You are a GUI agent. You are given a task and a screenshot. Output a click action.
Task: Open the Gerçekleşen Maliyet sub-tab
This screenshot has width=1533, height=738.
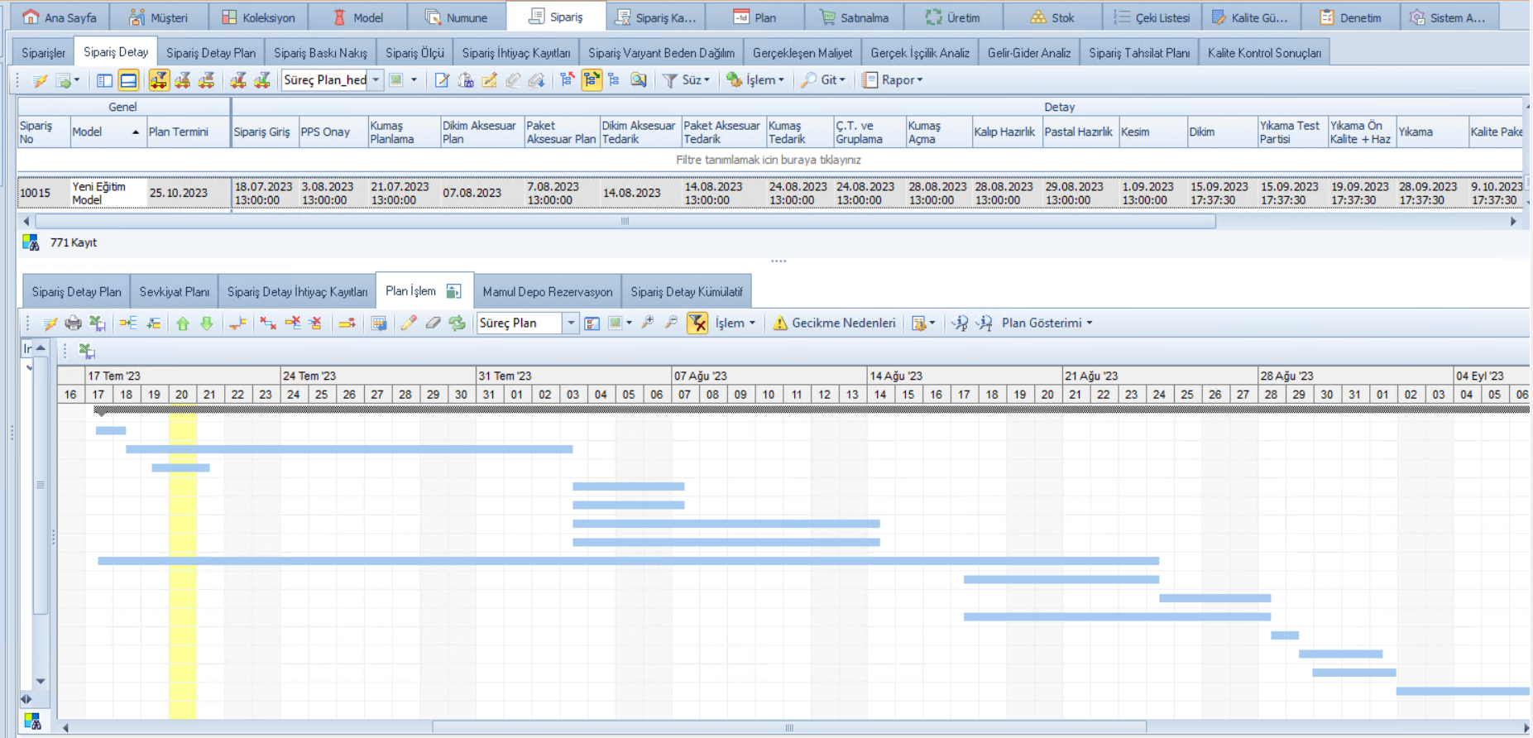802,53
